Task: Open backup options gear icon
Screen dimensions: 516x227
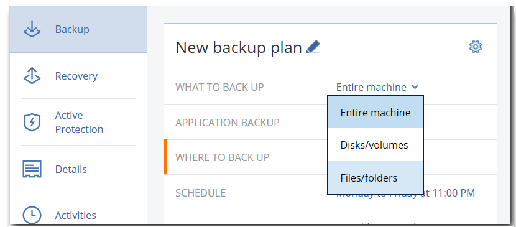Action: pos(476,47)
